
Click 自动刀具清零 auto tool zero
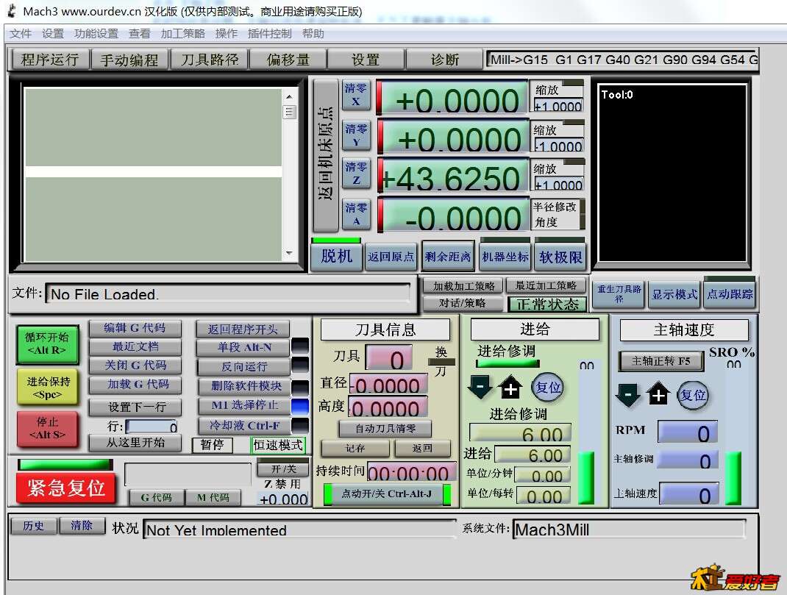[385, 429]
